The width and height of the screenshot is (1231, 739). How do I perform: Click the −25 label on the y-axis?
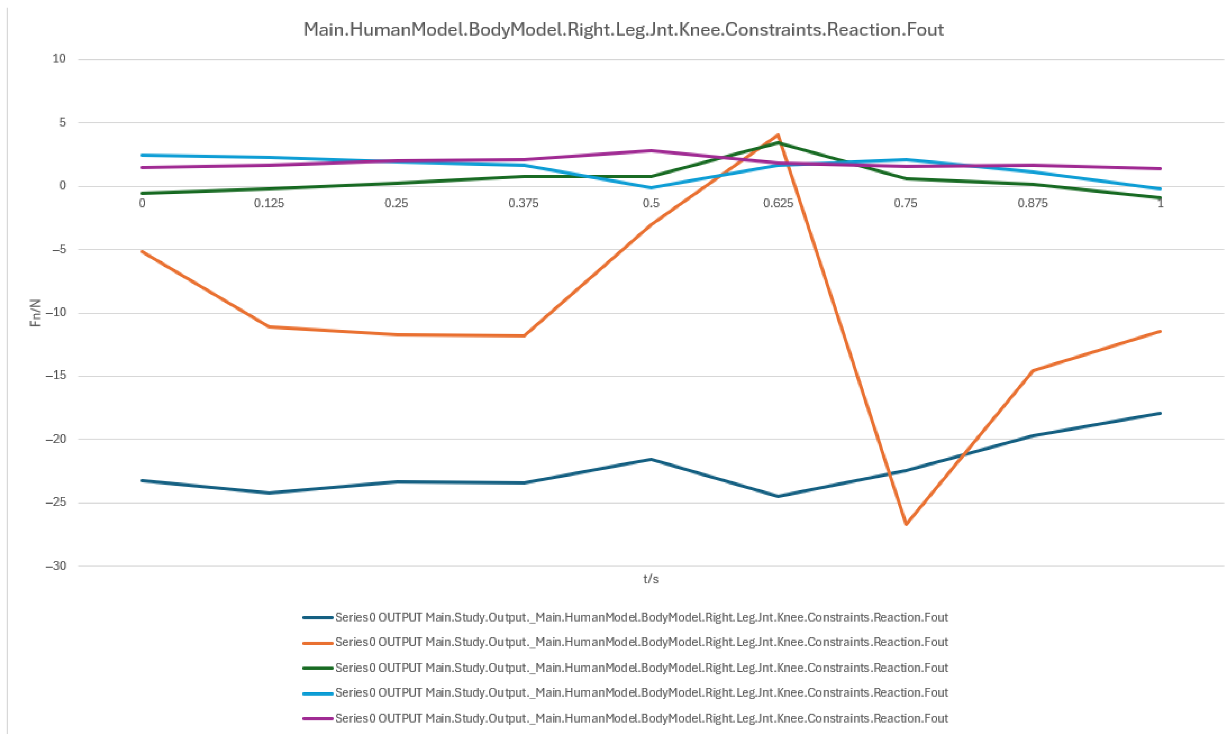coord(56,502)
